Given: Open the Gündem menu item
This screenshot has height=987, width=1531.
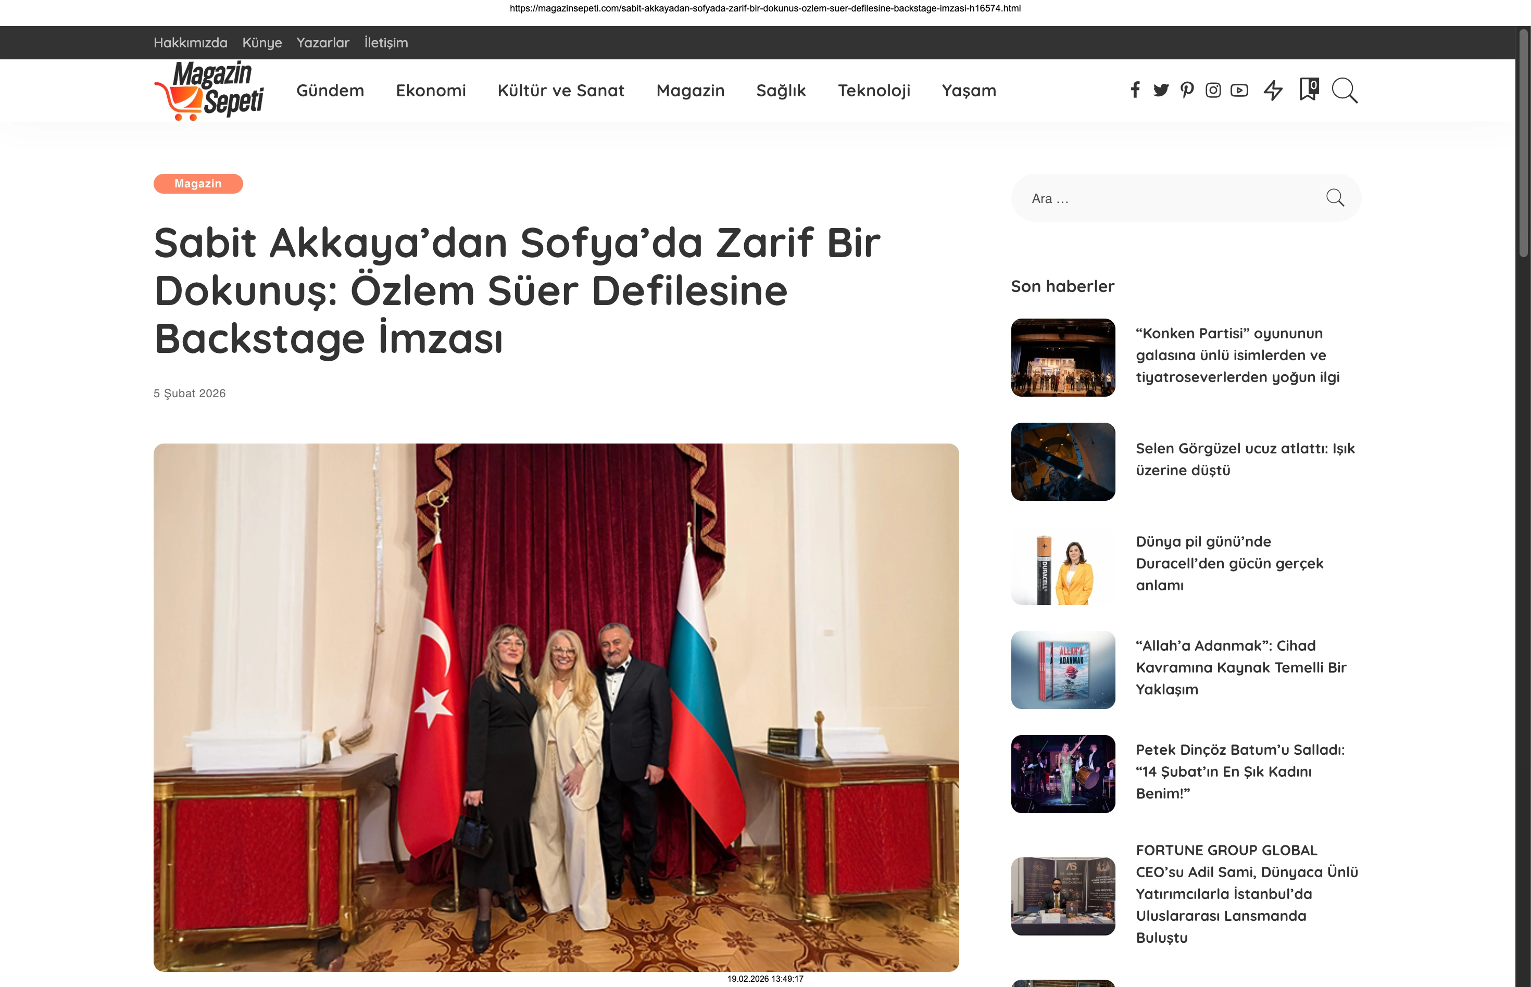Looking at the screenshot, I should (x=330, y=91).
